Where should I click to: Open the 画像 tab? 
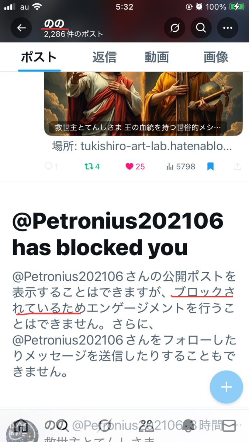click(216, 57)
